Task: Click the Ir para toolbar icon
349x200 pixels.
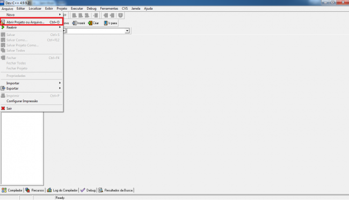Action: click(x=105, y=23)
